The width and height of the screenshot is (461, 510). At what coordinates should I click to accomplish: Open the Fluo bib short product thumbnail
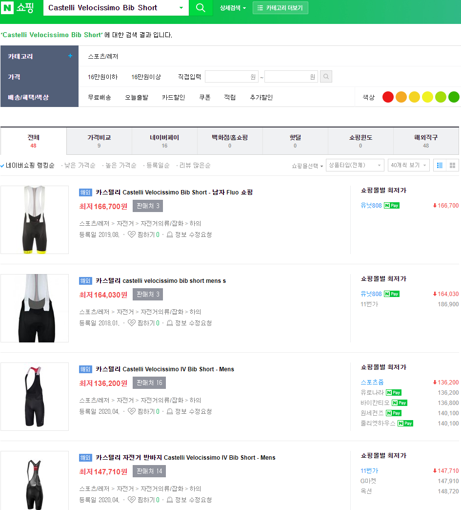tap(35, 219)
